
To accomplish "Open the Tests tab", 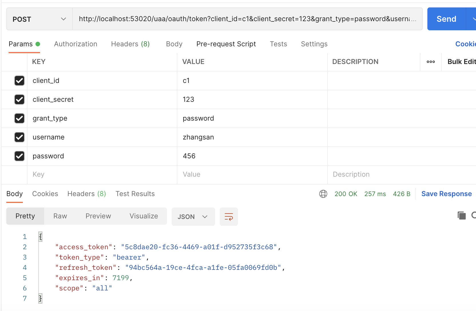I will [278, 44].
